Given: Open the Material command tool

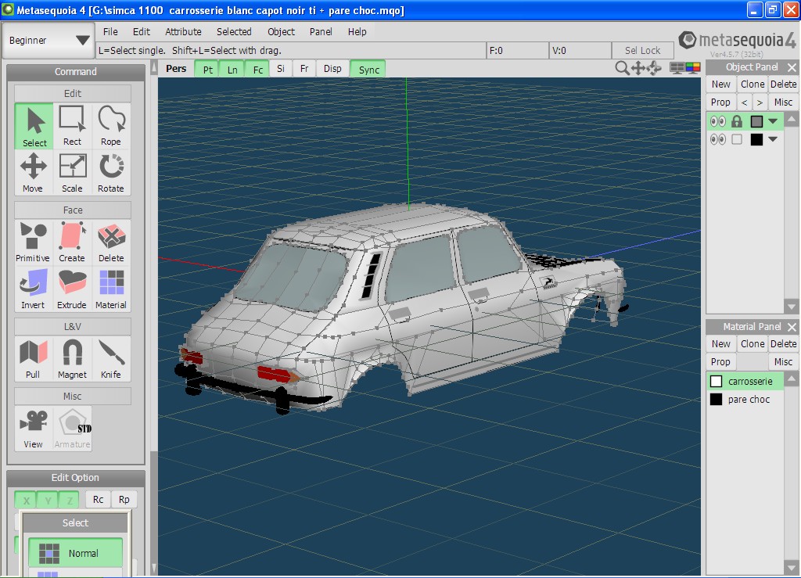Looking at the screenshot, I should [x=111, y=289].
